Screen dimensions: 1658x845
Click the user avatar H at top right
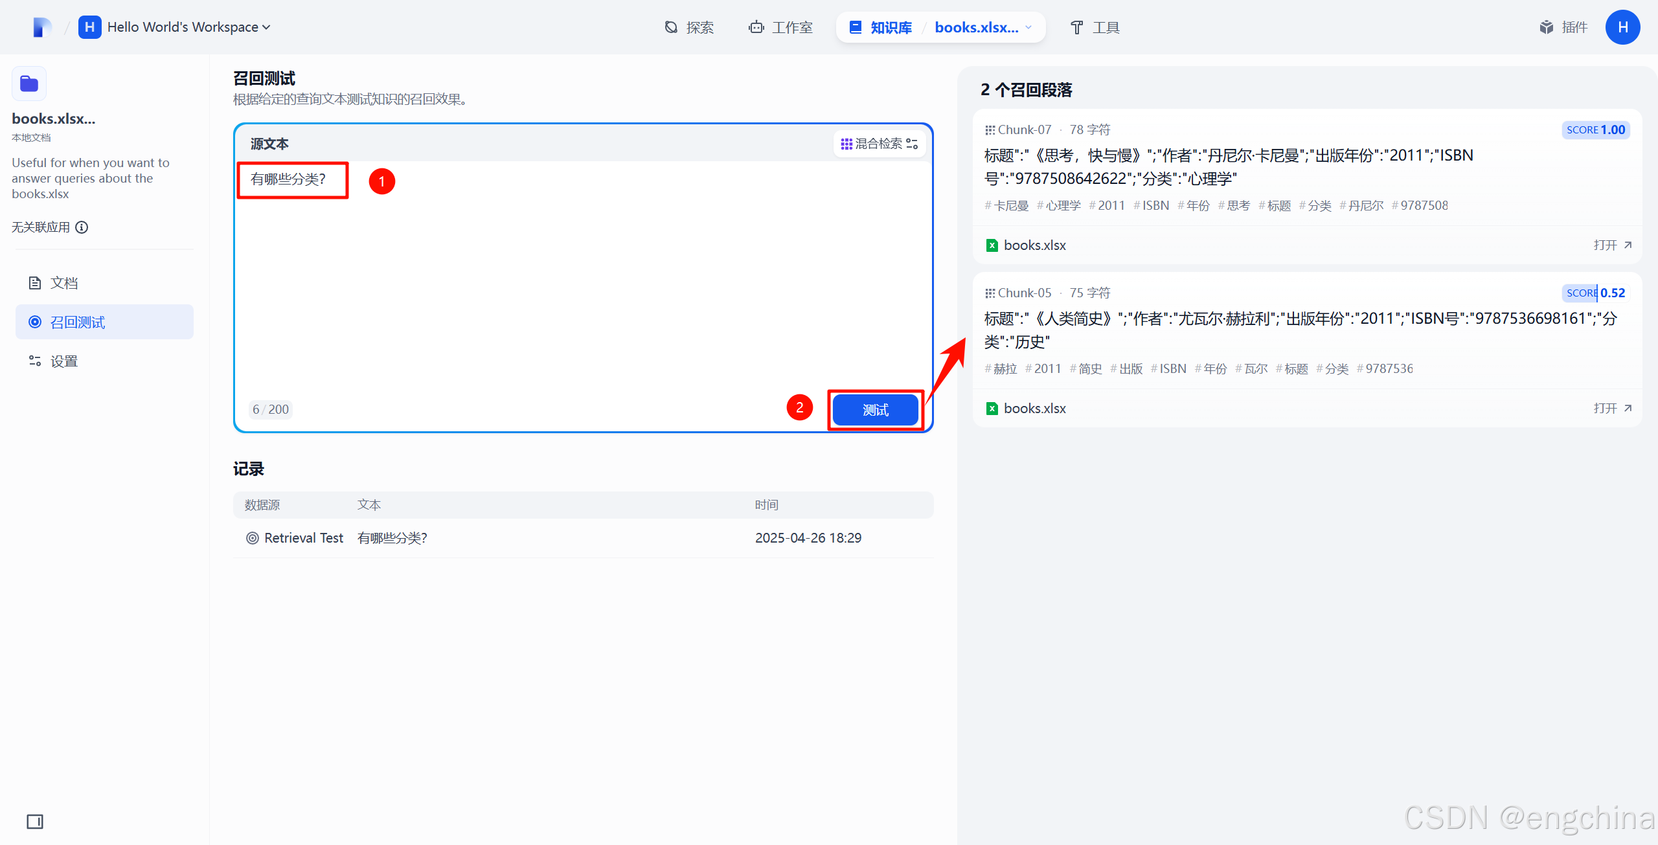[x=1622, y=27]
